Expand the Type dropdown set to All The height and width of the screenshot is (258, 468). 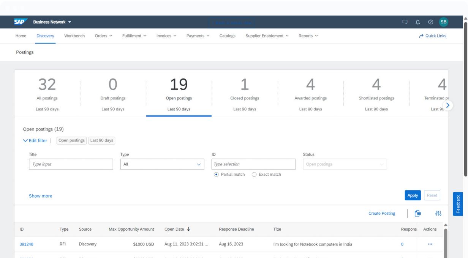pos(162,164)
